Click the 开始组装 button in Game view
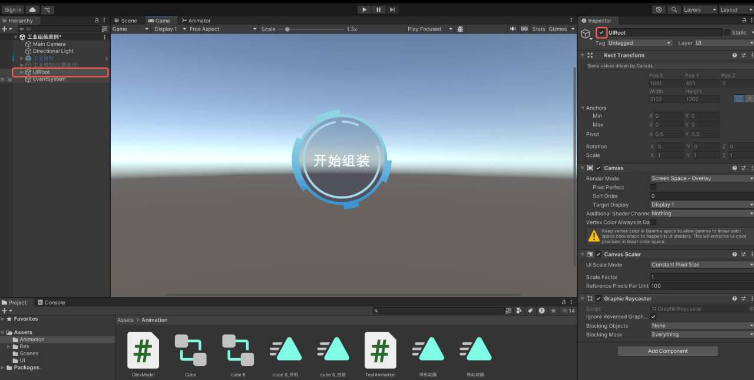This screenshot has height=380, width=754. pyautogui.click(x=342, y=160)
